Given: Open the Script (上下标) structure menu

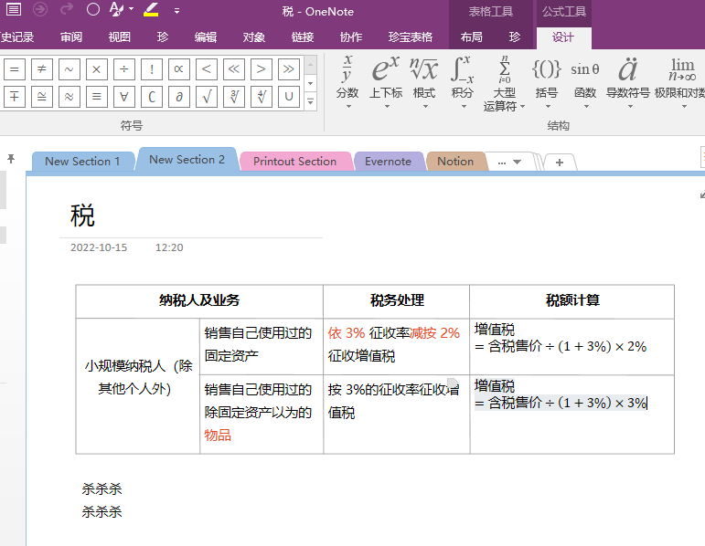Looking at the screenshot, I should 386,82.
